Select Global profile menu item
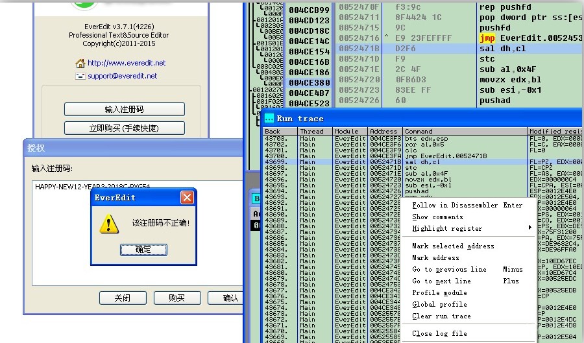Image resolution: width=584 pixels, height=343 pixels. pos(468,304)
